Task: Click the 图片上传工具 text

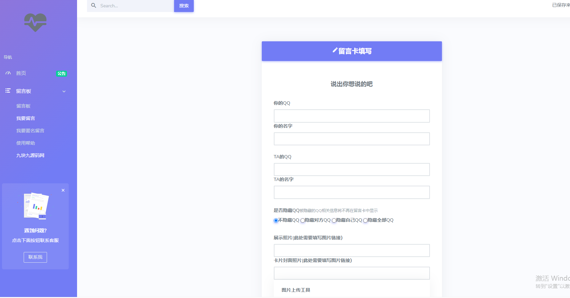Action: [x=296, y=290]
